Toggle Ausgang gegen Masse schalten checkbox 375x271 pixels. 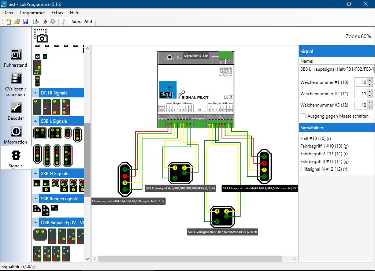(x=303, y=116)
